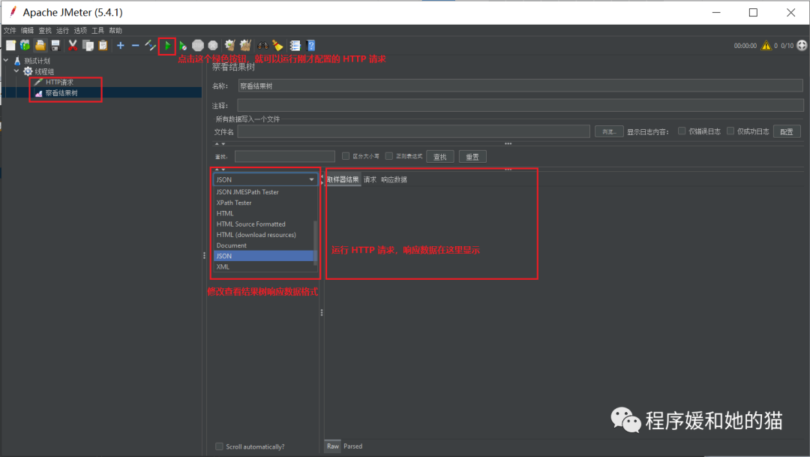810x457 pixels.
Task: Click the 名称 input field
Action: pos(520,86)
